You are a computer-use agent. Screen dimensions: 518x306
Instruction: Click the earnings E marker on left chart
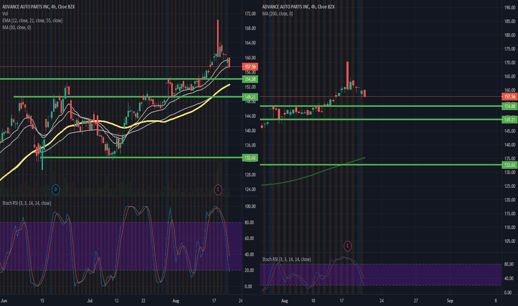click(218, 190)
